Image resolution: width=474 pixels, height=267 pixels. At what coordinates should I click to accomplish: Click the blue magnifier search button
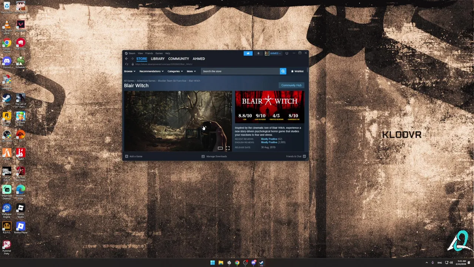click(x=283, y=71)
